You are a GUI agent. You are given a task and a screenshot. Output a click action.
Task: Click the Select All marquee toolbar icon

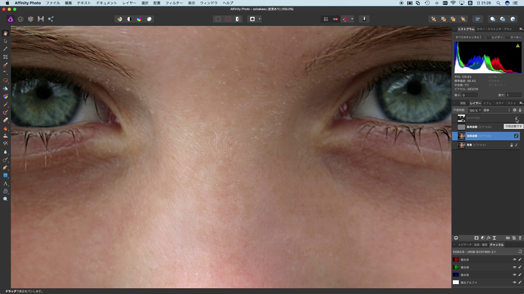point(218,19)
